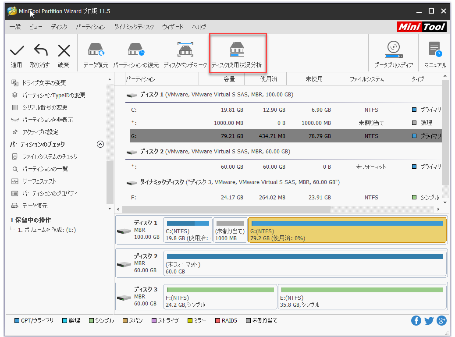Open パーティションのプロパティ from the sidebar

pyautogui.click(x=50, y=193)
